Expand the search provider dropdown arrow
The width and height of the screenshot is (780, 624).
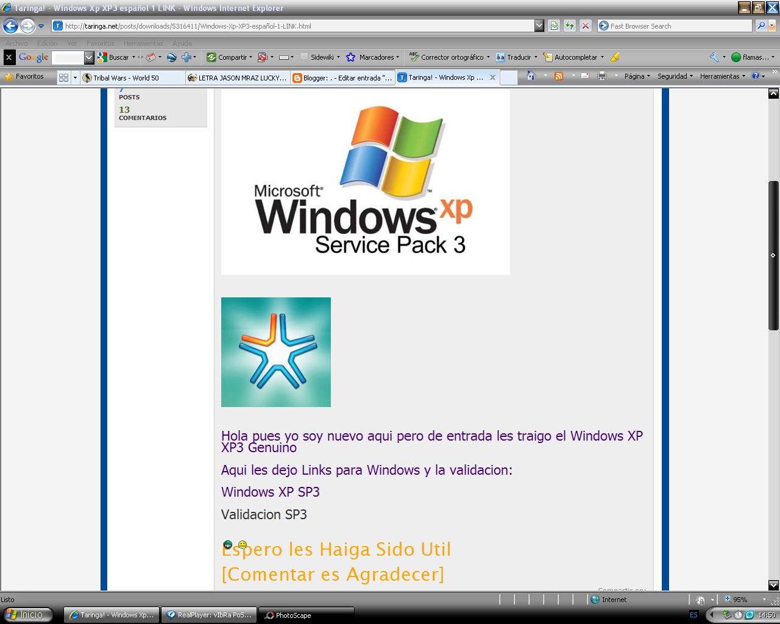click(x=772, y=26)
